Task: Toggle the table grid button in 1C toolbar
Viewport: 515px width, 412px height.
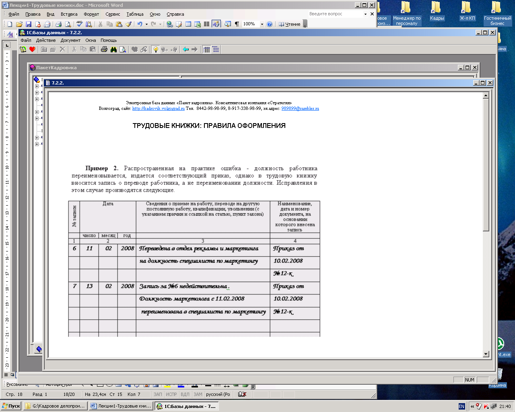Action: pos(206,49)
